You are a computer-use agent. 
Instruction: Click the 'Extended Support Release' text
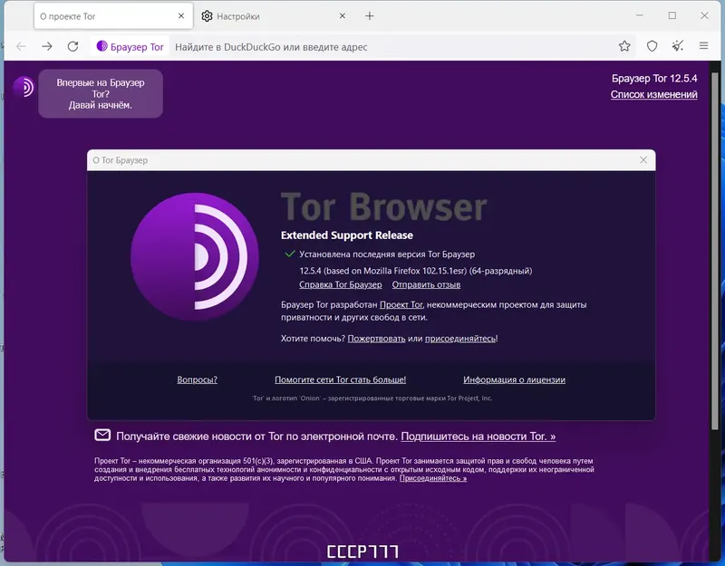click(x=347, y=235)
